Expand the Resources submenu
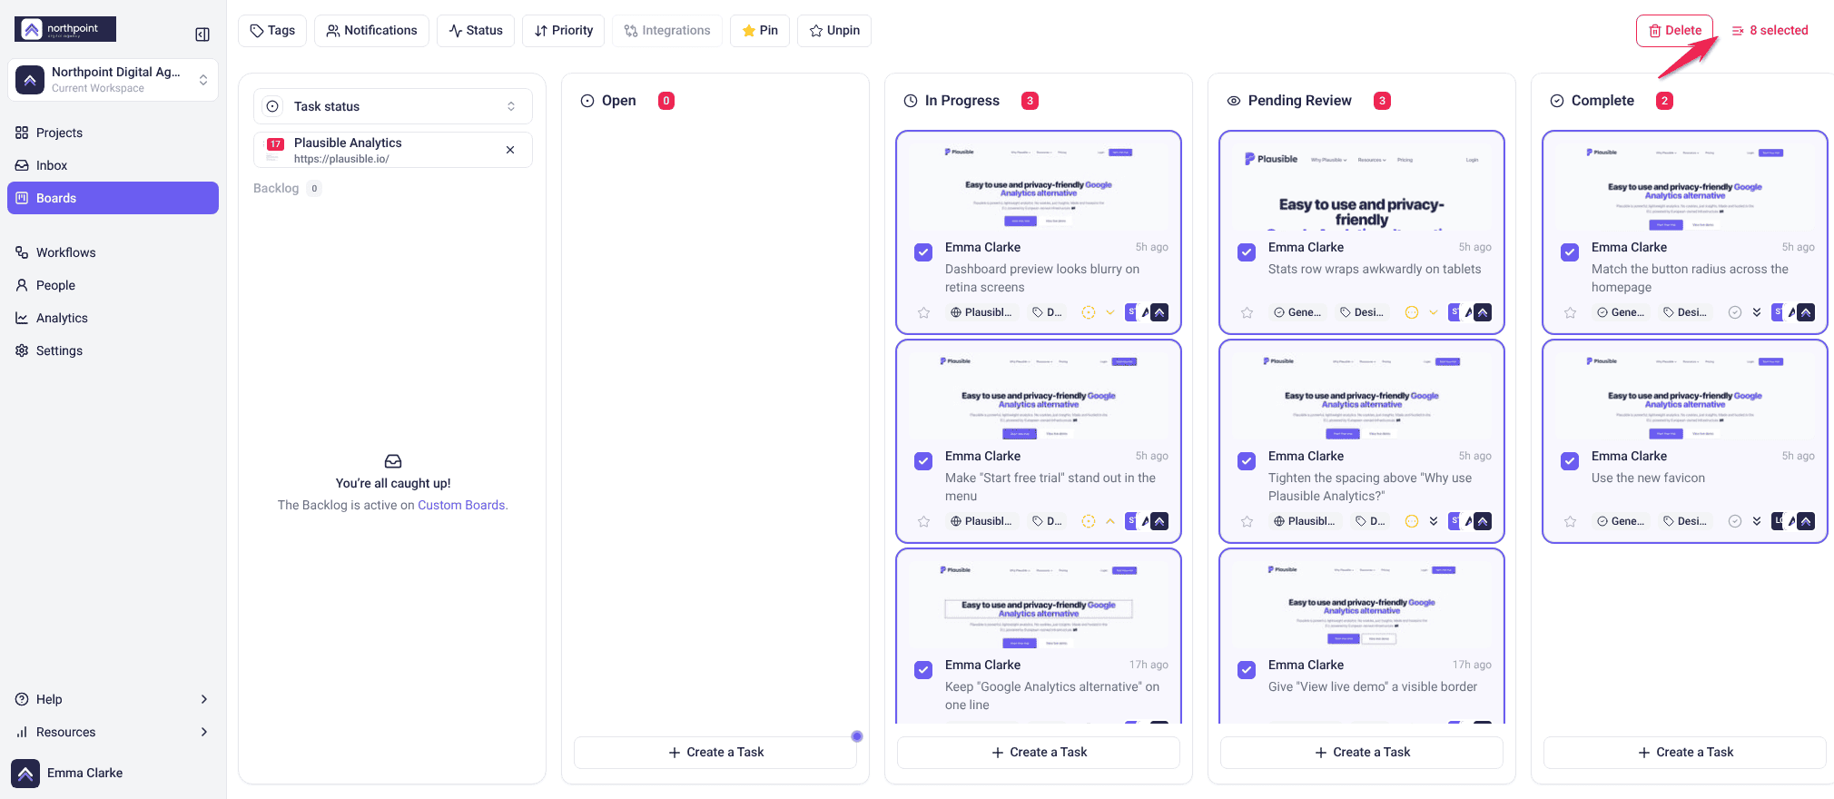 tap(113, 732)
